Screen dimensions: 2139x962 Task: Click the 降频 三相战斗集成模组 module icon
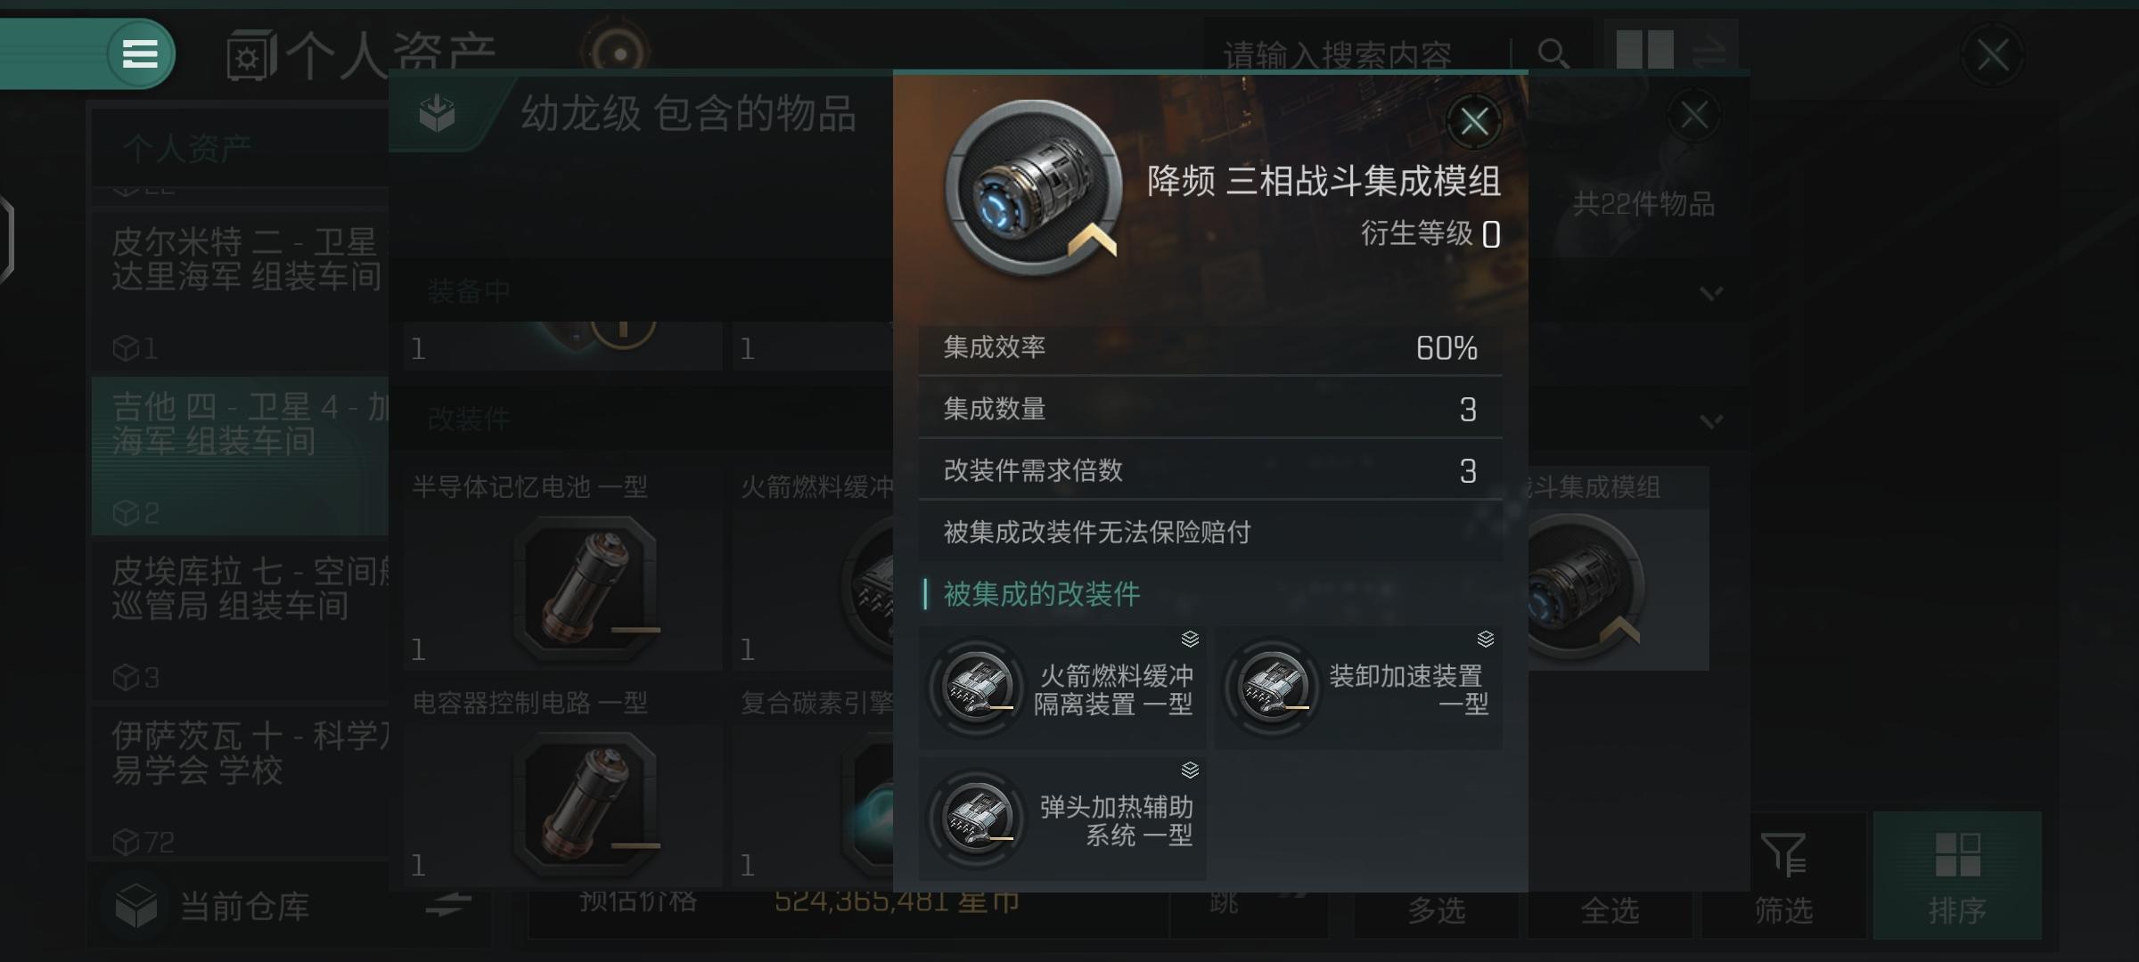point(1034,187)
